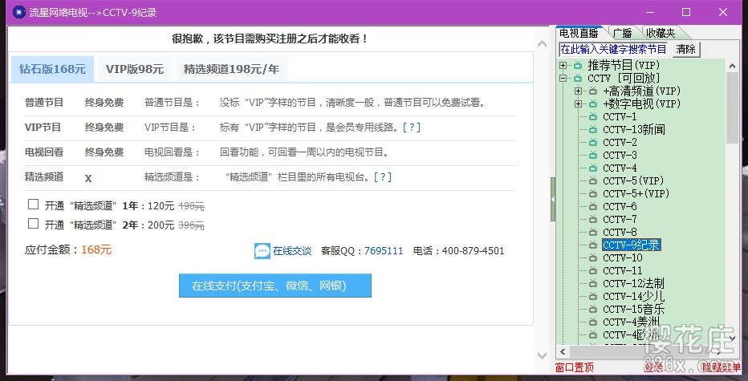Select the CCTV-15音乐 channel
The height and width of the screenshot is (381, 748).
[633, 310]
